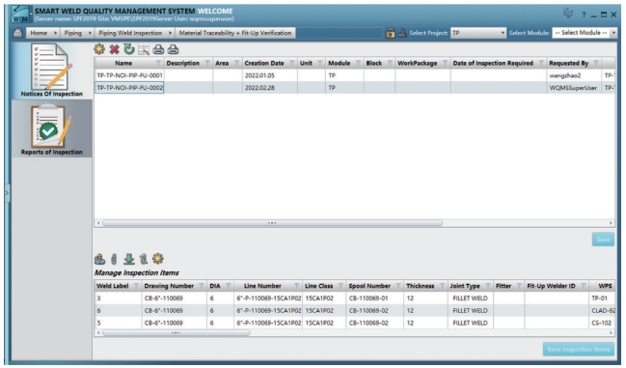The width and height of the screenshot is (626, 368).
Task: Sort by Date of Inspection Required header
Action: click(493, 63)
